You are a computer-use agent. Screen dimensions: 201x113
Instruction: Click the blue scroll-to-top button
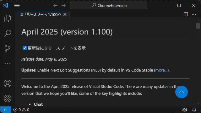coord(182,92)
